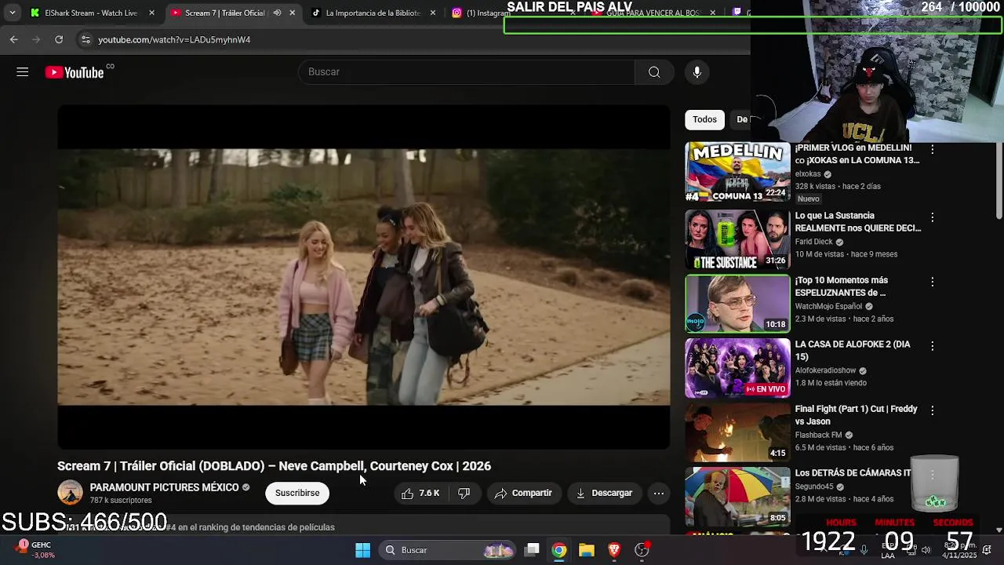
Task: Click the 787 k suscriptores count text
Action: click(121, 501)
